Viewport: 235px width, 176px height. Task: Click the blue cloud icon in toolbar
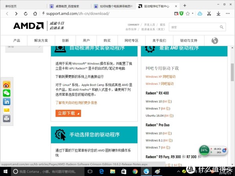pyautogui.click(x=200, y=14)
